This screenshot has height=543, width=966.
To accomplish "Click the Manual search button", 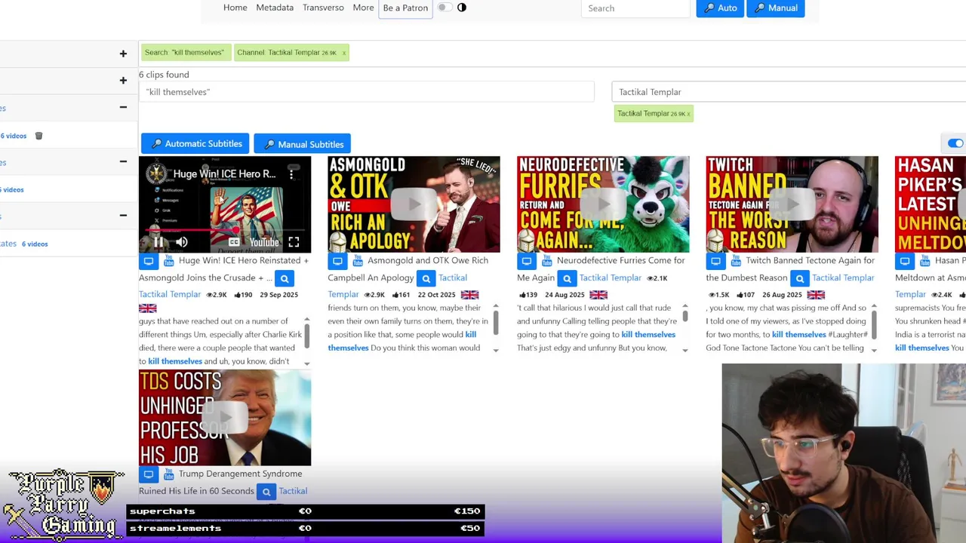I will point(775,8).
